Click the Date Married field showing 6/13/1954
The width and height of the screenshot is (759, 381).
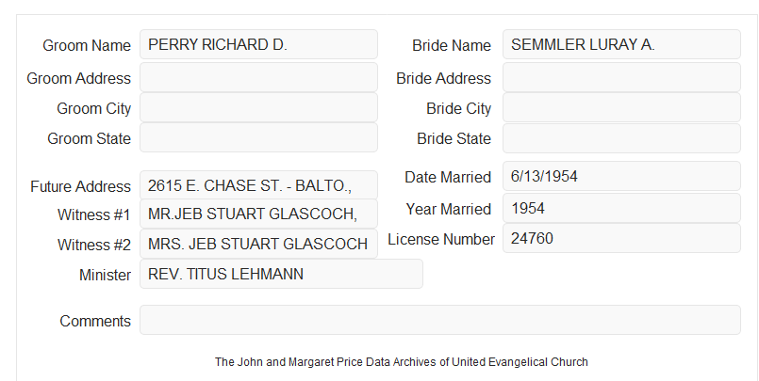(x=621, y=176)
